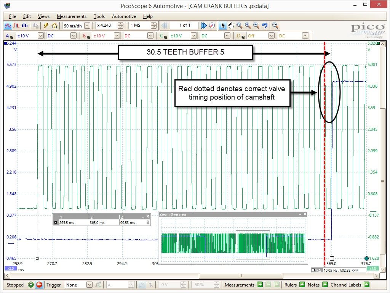Switch to scope mode waveform icon
This screenshot has height=293, width=390.
click(x=8, y=26)
